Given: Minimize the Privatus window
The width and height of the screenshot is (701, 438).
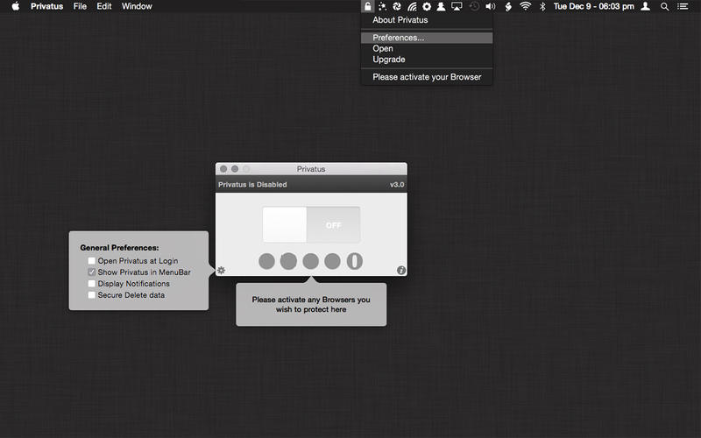Looking at the screenshot, I should [x=234, y=169].
